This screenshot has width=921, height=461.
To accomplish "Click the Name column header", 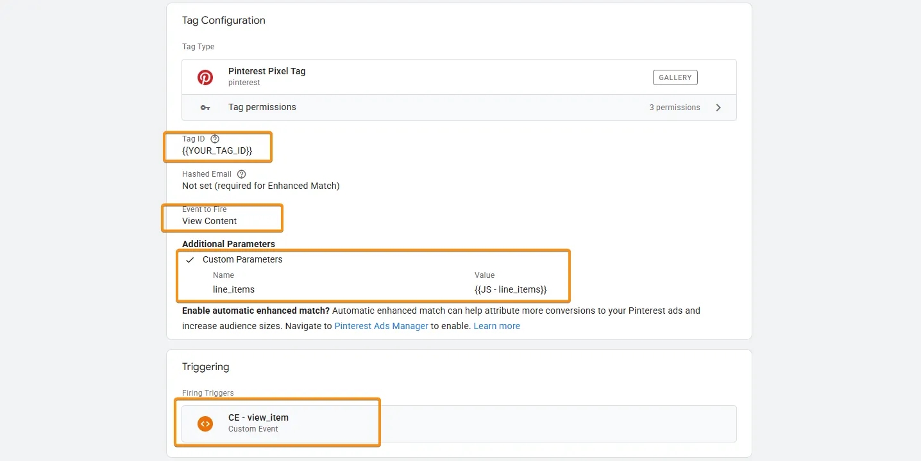I will [x=223, y=275].
